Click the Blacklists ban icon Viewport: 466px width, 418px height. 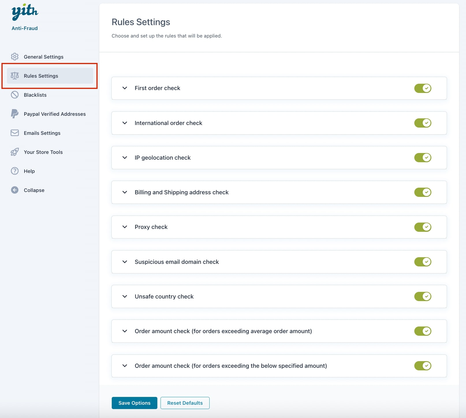(x=15, y=95)
